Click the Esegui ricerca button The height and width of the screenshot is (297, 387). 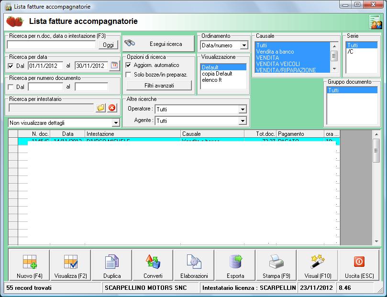tap(158, 44)
